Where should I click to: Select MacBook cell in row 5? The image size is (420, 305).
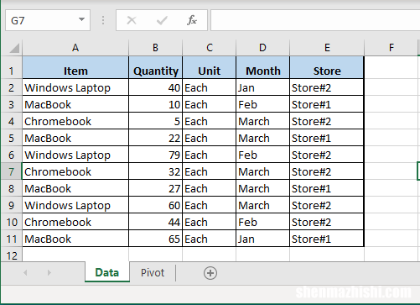pos(75,138)
